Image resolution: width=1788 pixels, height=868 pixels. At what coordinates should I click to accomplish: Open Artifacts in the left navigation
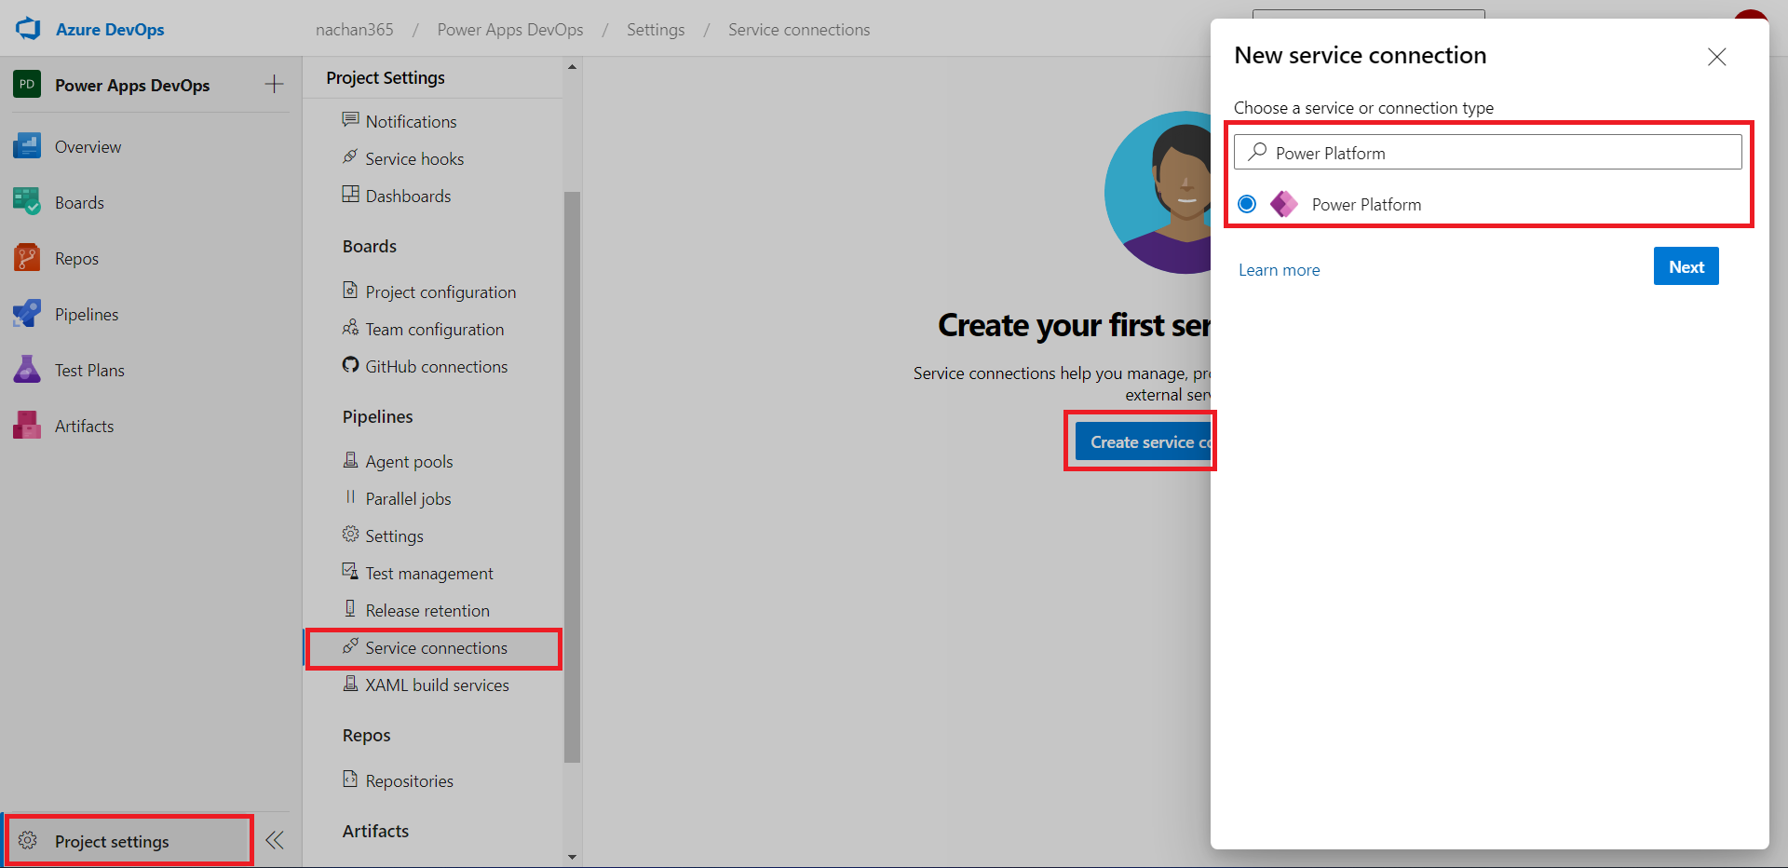point(84,426)
